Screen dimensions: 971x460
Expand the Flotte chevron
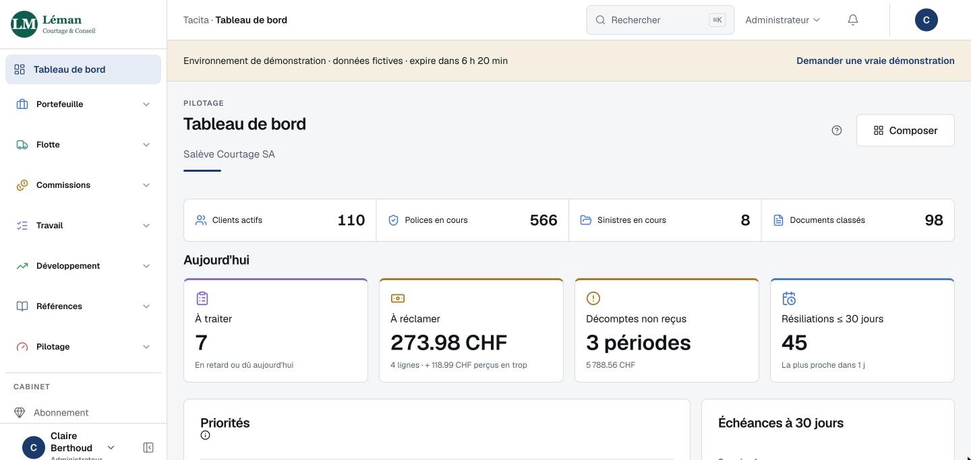[x=146, y=145]
